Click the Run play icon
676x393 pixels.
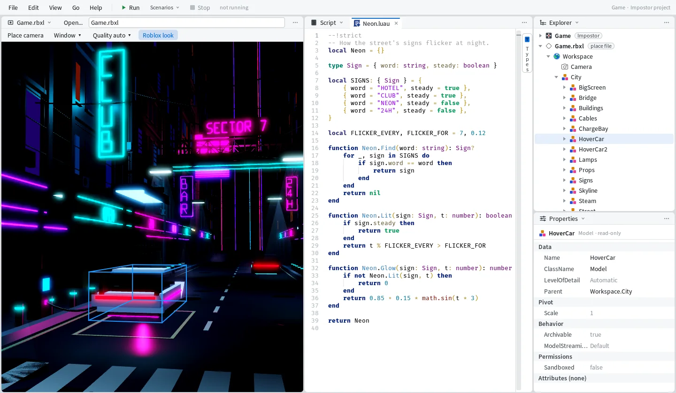tap(123, 8)
